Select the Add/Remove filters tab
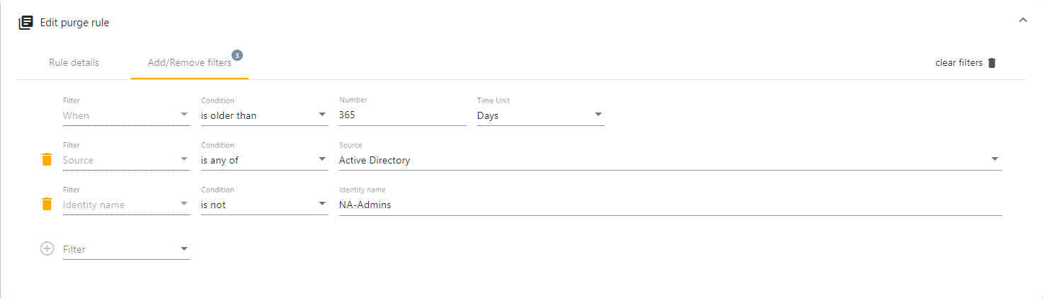 pyautogui.click(x=189, y=63)
